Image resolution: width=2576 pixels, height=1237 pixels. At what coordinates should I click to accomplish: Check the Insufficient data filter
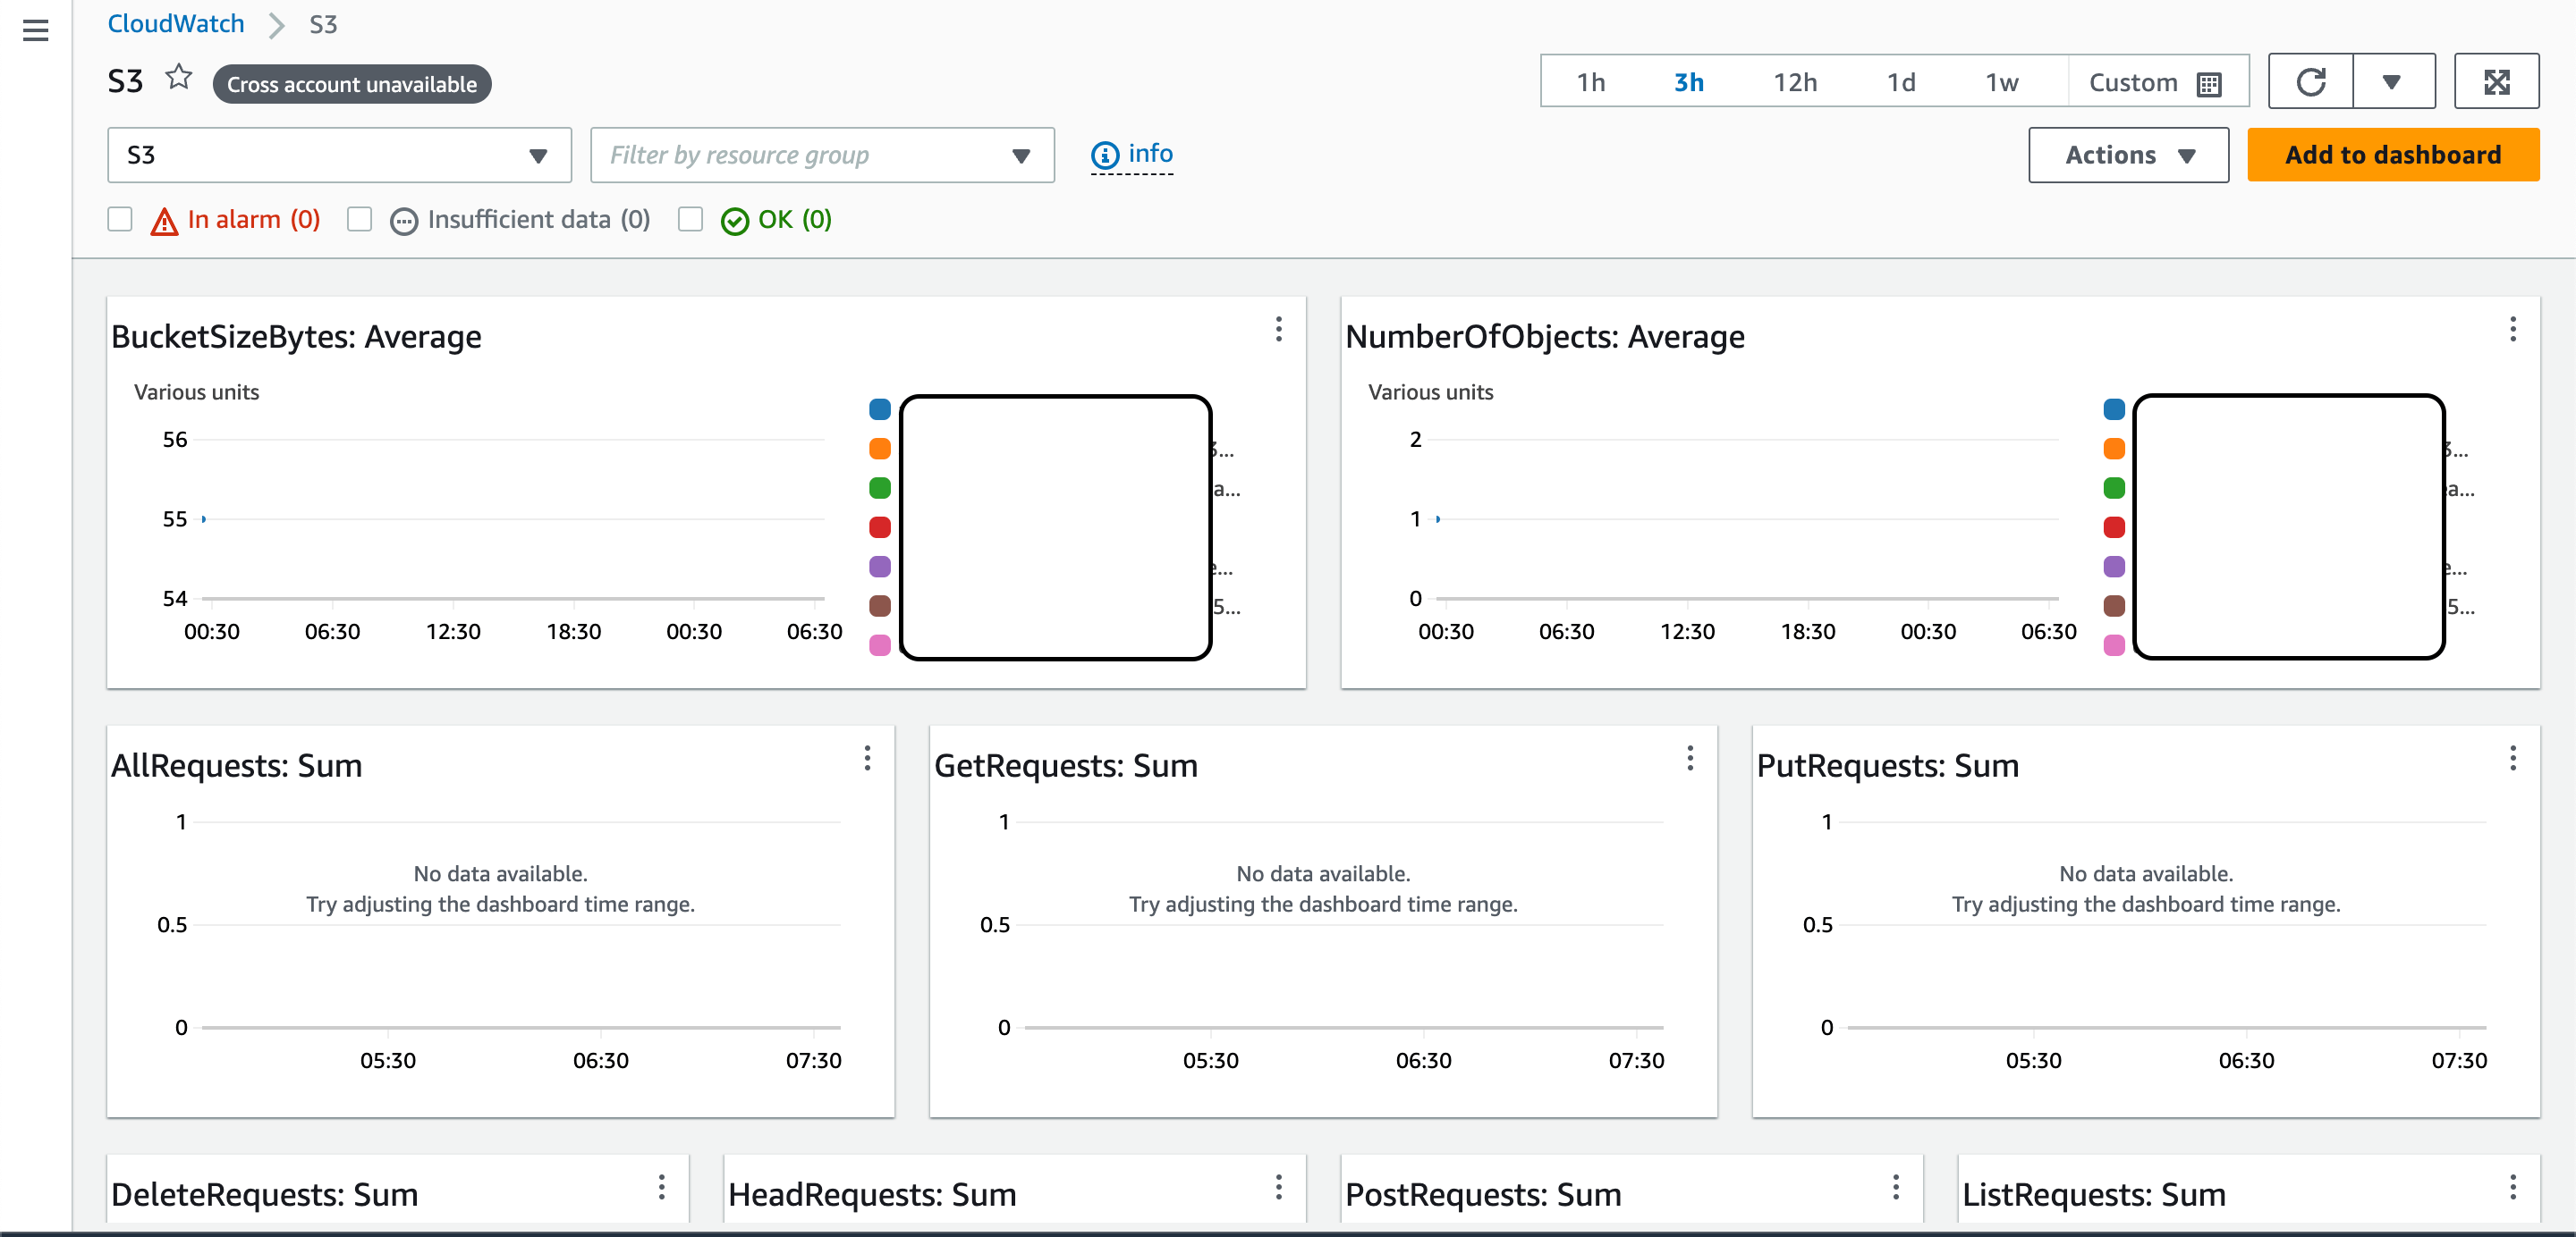[359, 219]
